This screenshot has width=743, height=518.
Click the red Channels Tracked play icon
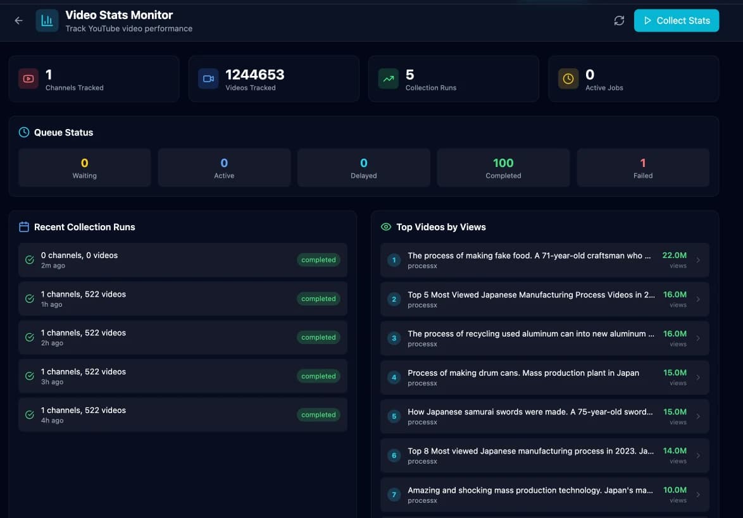click(x=28, y=78)
